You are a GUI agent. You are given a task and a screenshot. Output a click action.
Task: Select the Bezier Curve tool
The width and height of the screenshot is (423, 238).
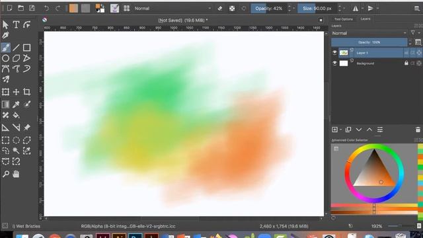pyautogui.click(x=5, y=69)
